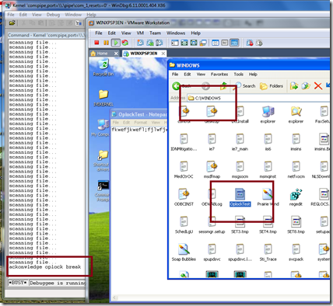Open the Explorer Favorites menu
The image size is (333, 306).
click(219, 75)
